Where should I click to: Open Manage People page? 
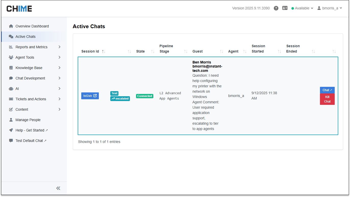[x=34, y=120]
